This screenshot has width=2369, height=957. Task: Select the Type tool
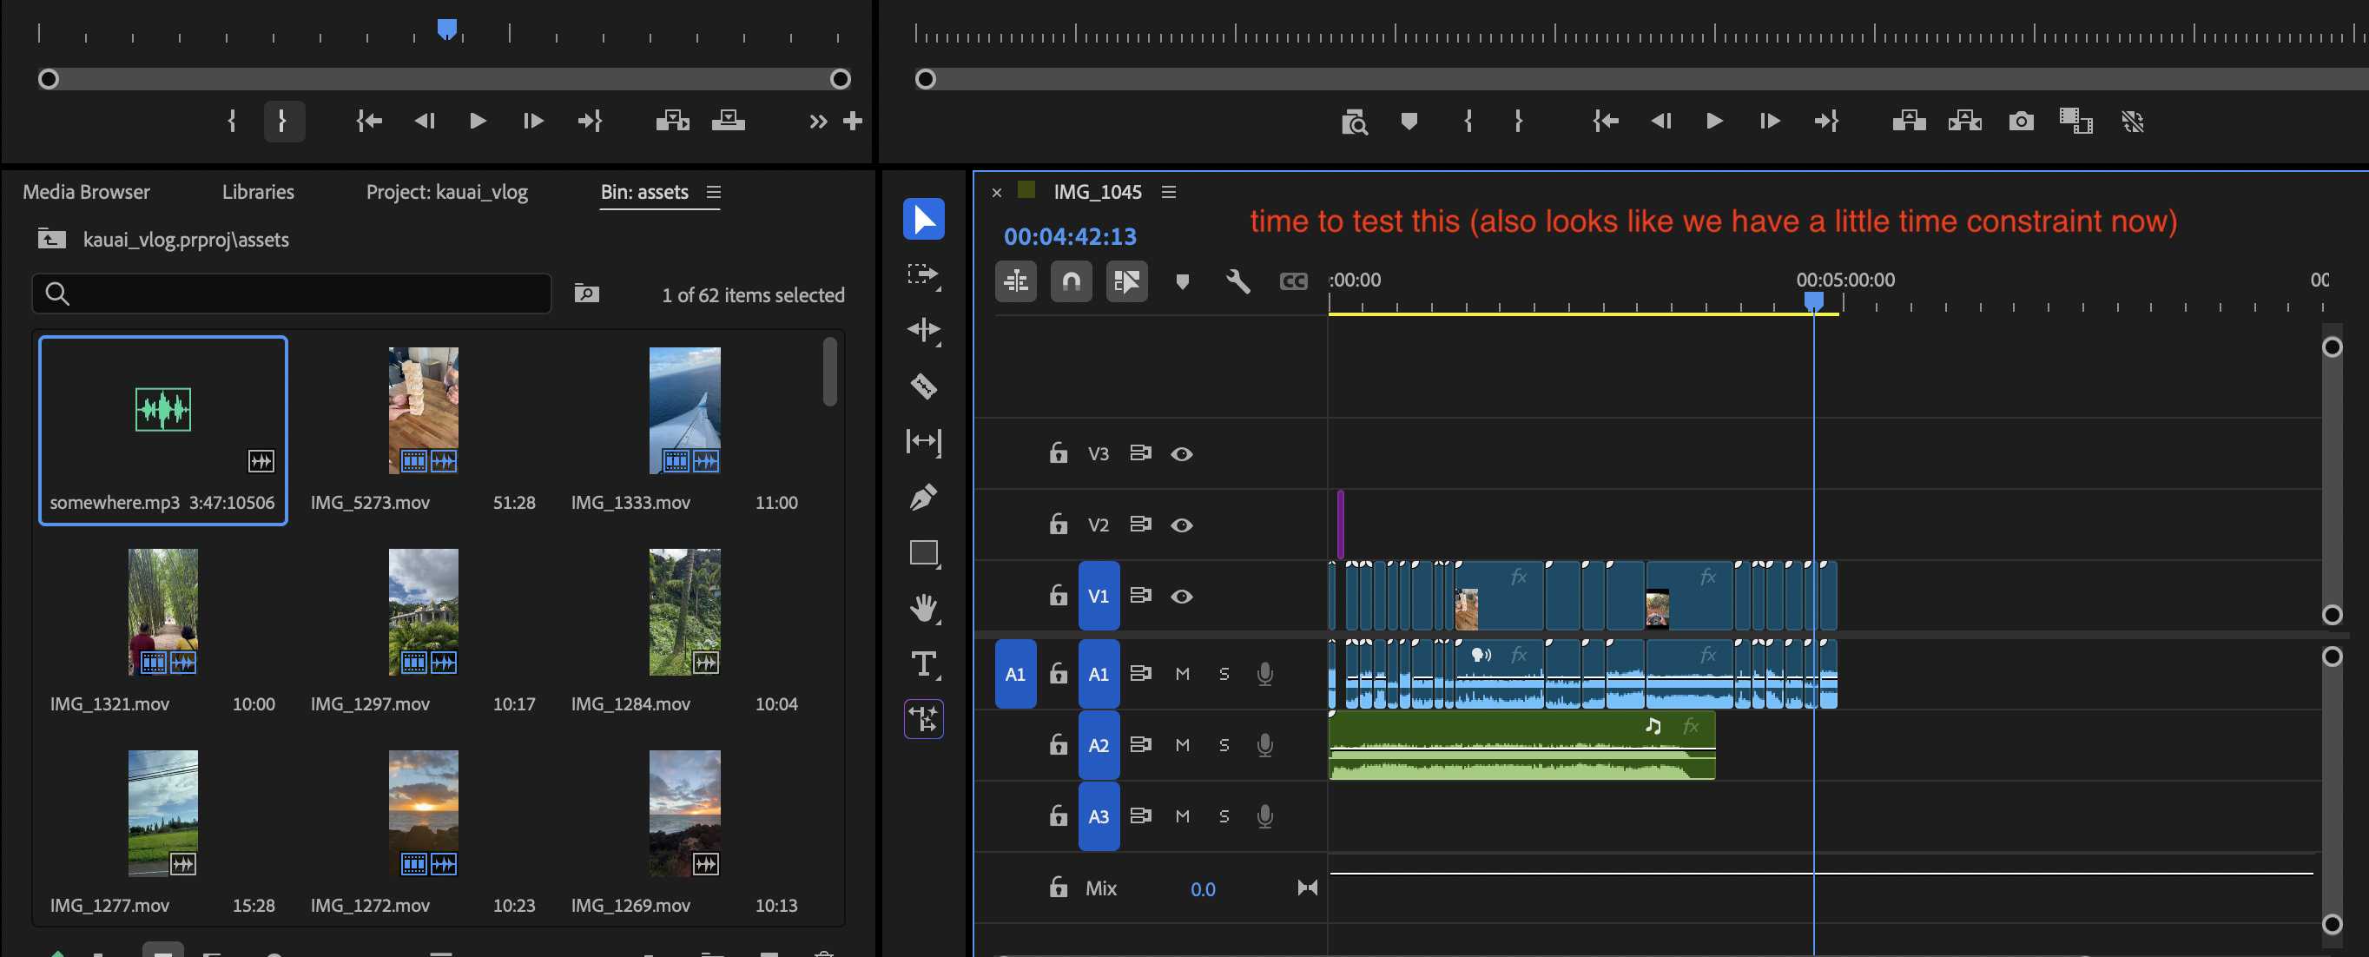(923, 663)
